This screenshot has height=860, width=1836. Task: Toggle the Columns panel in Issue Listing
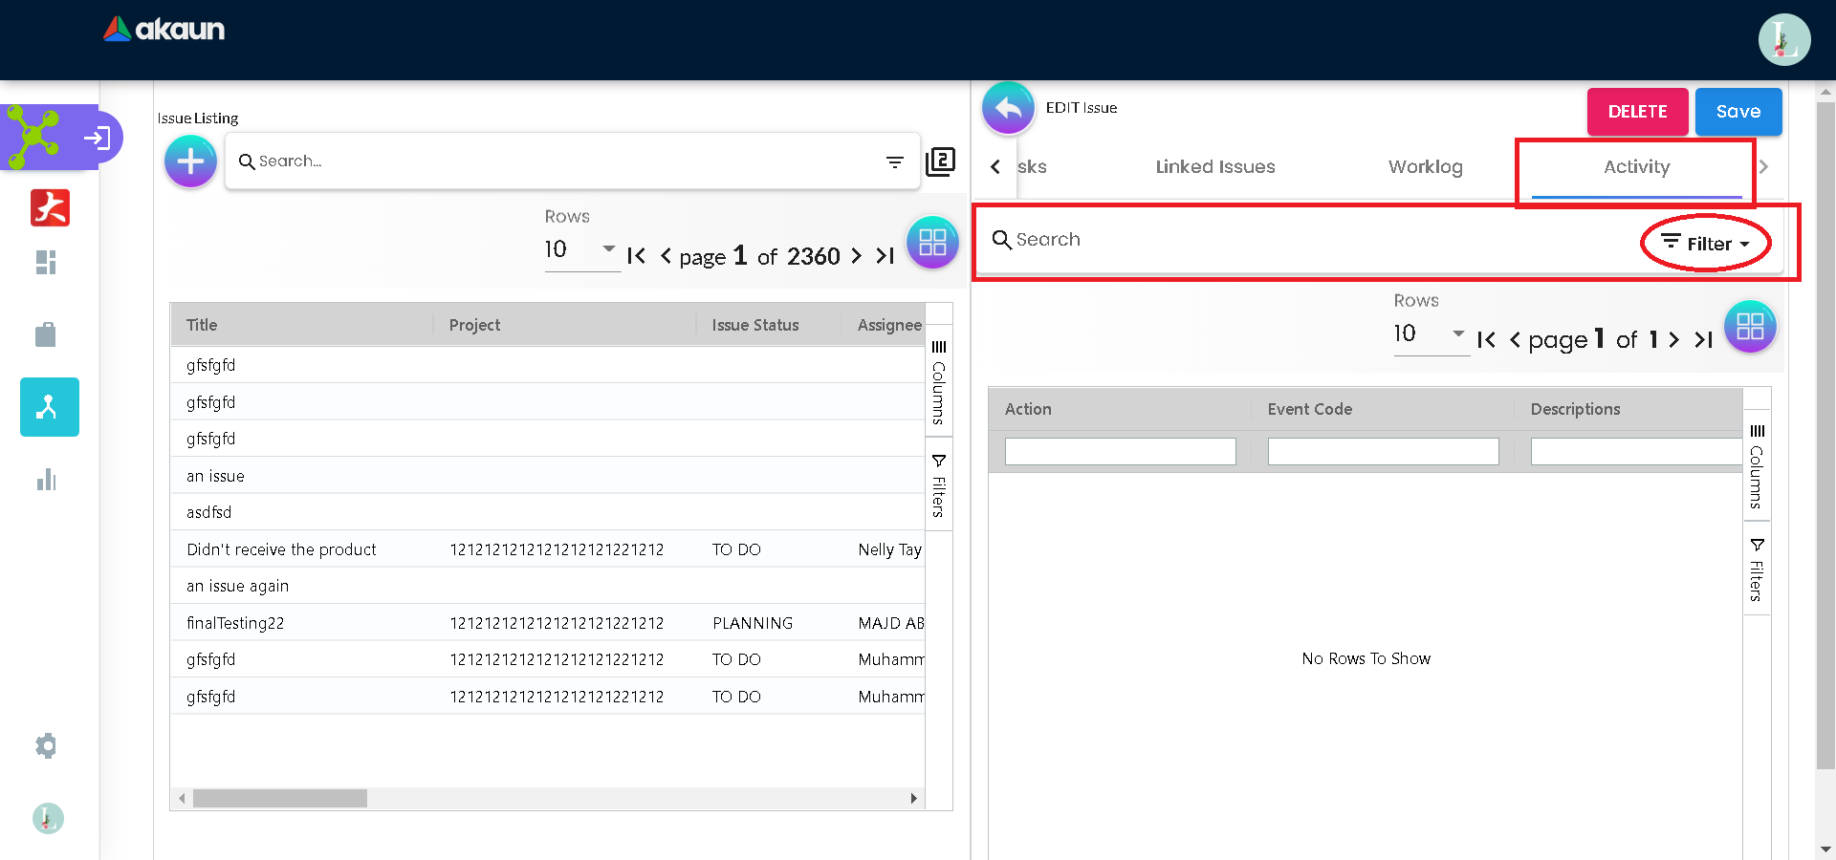click(939, 382)
